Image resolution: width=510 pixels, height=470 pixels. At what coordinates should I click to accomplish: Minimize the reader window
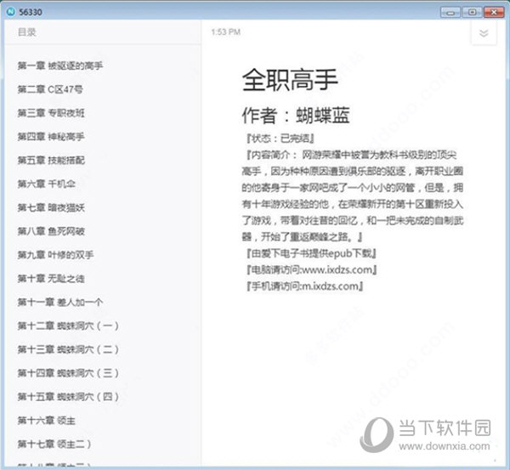coord(450,13)
